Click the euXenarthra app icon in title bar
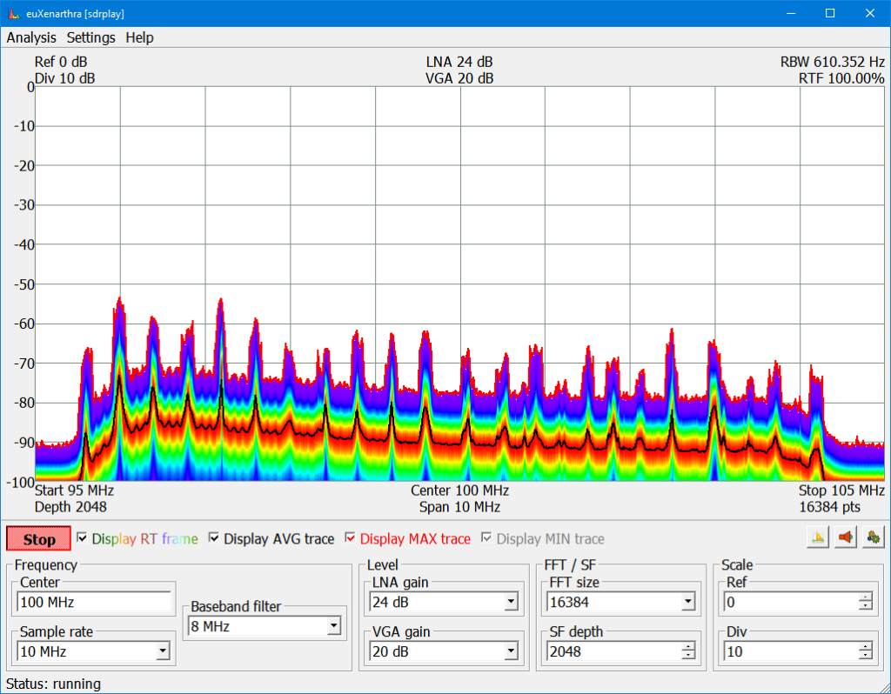Screen dimensions: 891x694 (x=14, y=14)
